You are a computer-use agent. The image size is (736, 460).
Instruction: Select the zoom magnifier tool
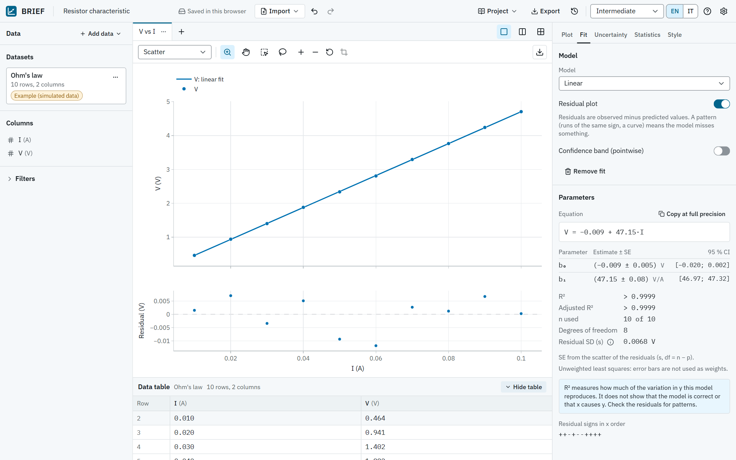click(227, 52)
